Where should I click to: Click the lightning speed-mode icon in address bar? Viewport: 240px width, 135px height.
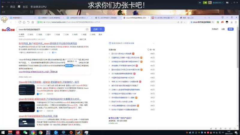tap(178, 22)
